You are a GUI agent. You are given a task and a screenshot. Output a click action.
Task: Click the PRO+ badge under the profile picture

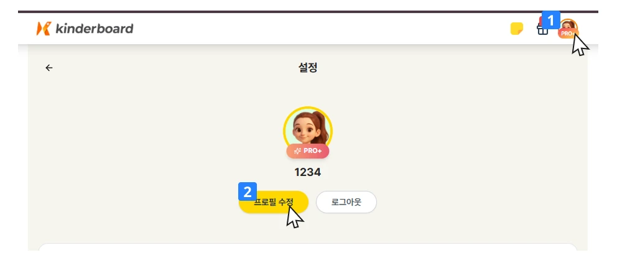pyautogui.click(x=308, y=151)
